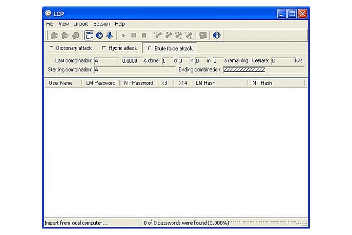Click the Import from local computer toolbar icon
This screenshot has width=352, height=235.
point(89,35)
